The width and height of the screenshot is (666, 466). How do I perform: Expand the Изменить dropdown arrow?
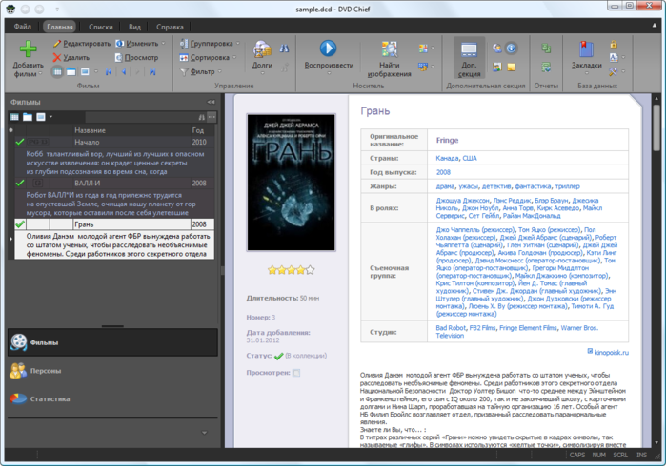tap(163, 43)
